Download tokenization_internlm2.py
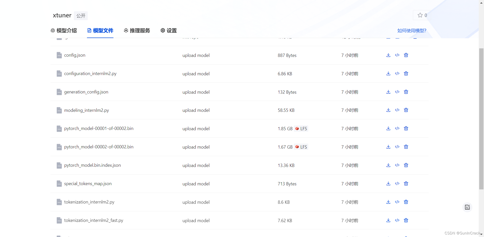This screenshot has width=484, height=237. 388,202
